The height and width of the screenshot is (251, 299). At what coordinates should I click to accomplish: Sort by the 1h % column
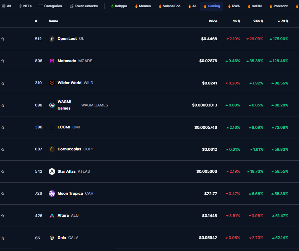point(237,21)
